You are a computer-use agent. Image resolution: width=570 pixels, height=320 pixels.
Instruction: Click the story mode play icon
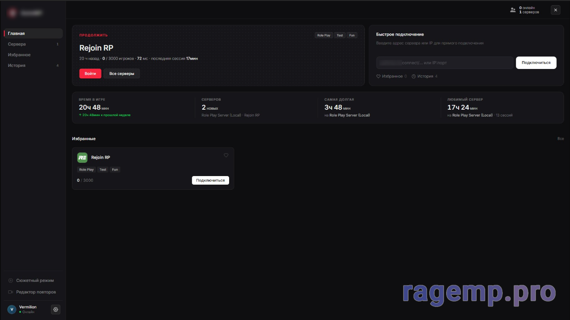click(11, 281)
